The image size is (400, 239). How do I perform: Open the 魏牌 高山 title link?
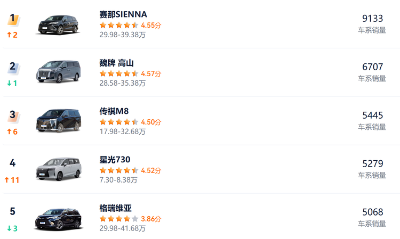(x=116, y=63)
